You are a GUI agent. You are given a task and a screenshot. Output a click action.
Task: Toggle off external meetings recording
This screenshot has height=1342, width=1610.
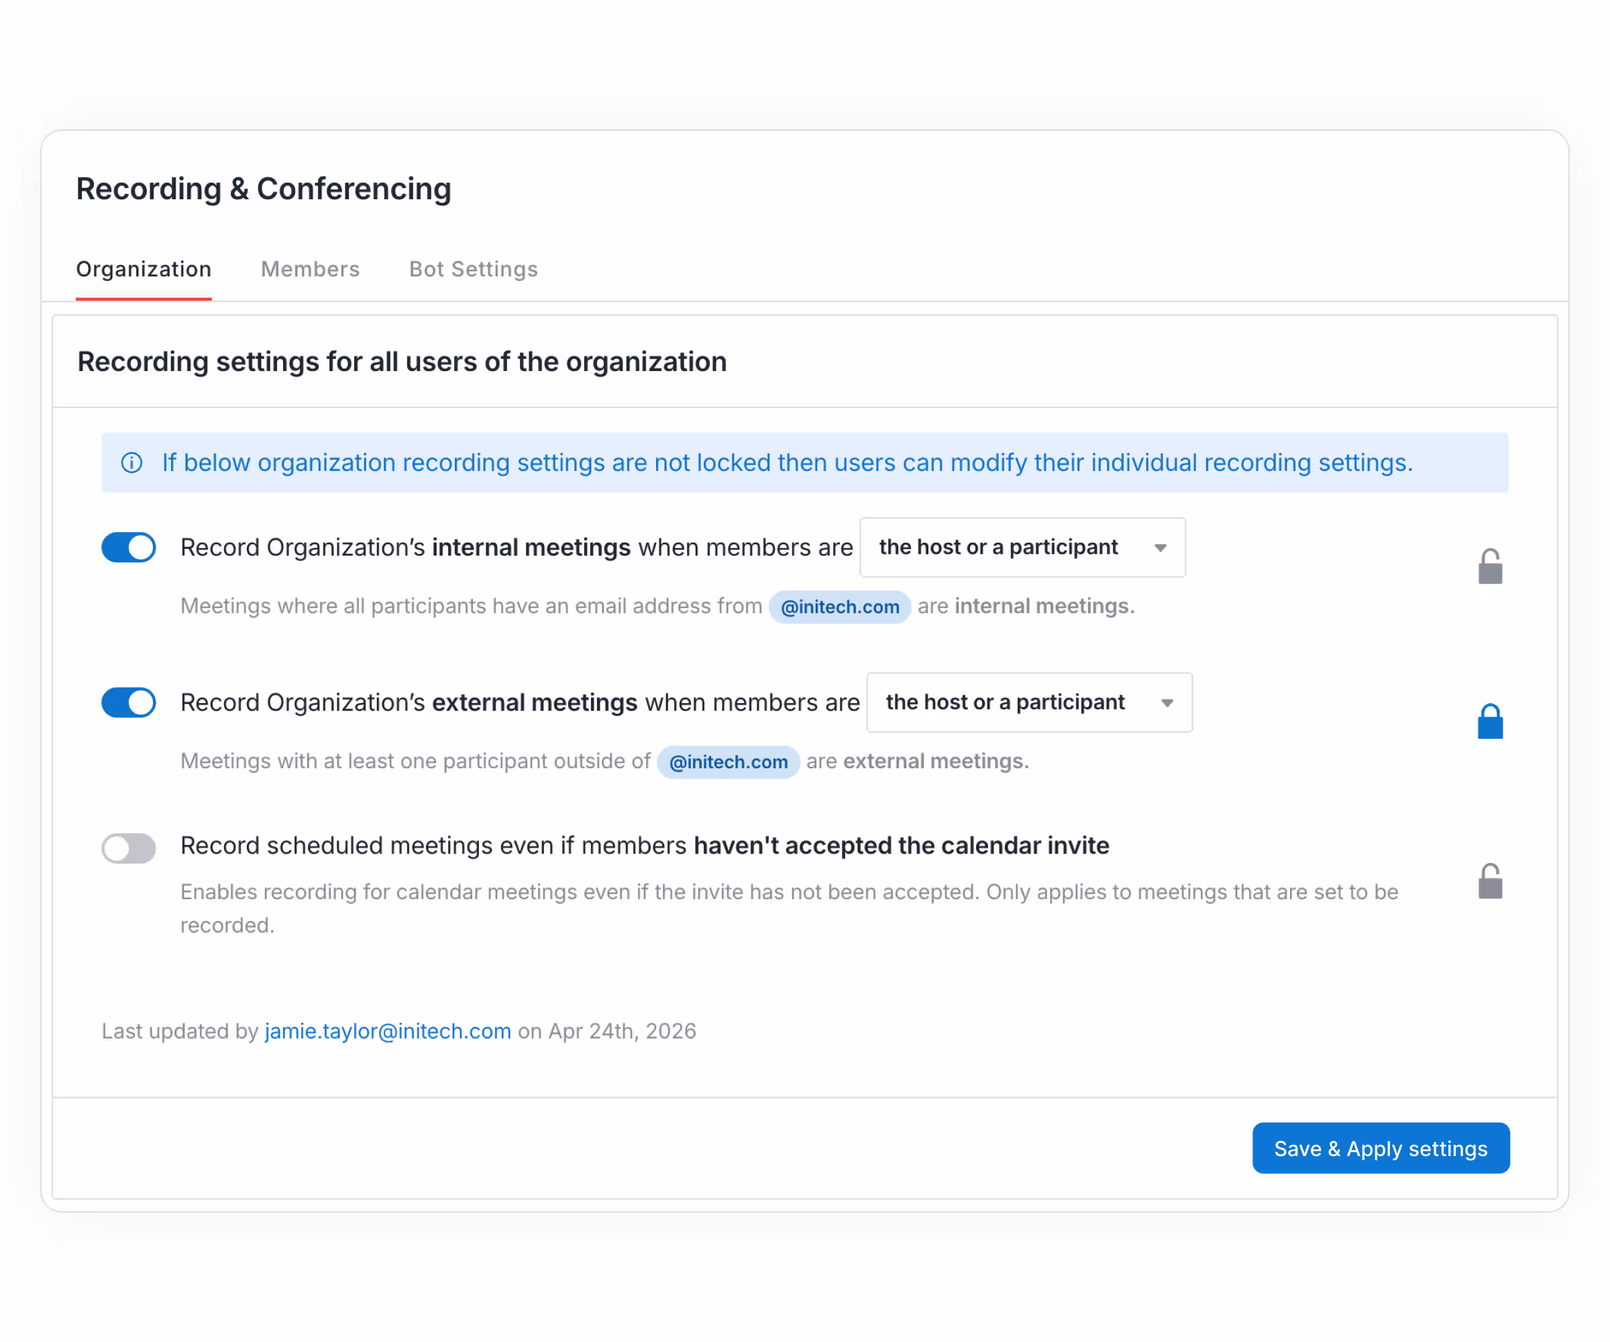129,703
